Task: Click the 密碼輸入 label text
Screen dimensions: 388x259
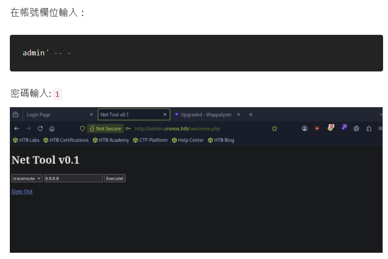Action: pos(31,94)
